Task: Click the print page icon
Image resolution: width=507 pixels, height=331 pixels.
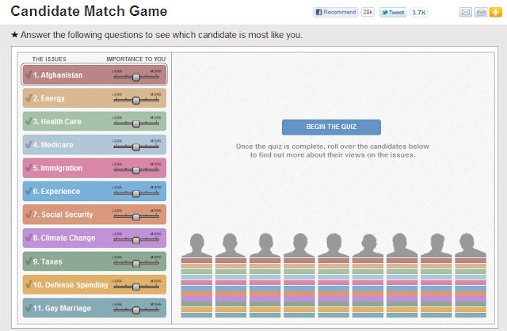Action: pos(479,13)
